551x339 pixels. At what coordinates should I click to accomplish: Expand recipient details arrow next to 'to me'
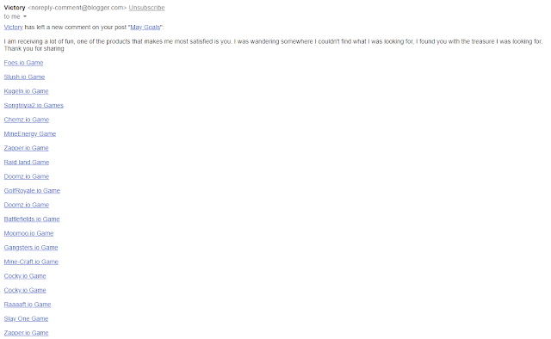coord(25,16)
